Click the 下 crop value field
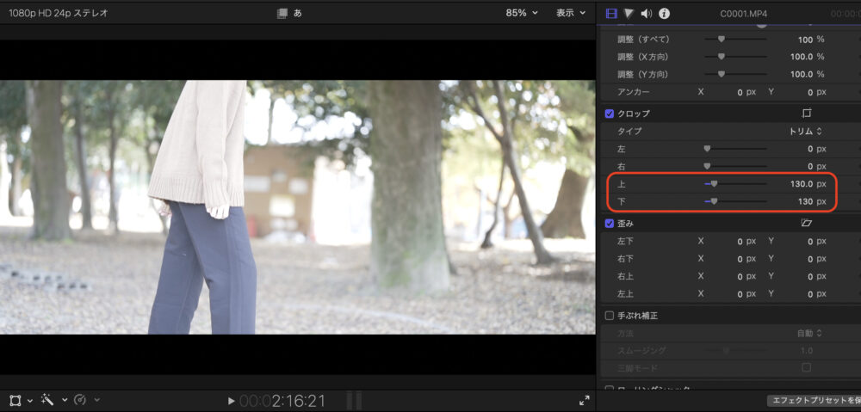The width and height of the screenshot is (861, 412). coord(804,201)
